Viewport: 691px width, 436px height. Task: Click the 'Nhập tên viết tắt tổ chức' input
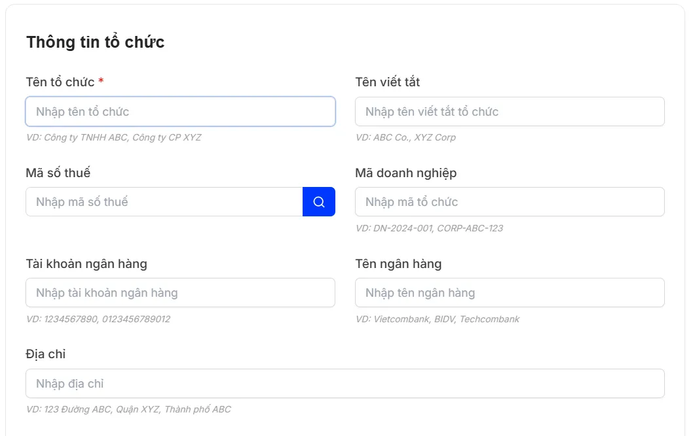[x=510, y=112]
